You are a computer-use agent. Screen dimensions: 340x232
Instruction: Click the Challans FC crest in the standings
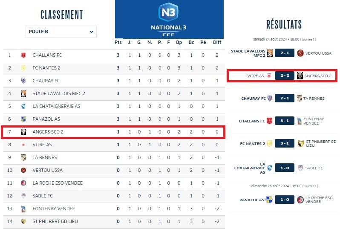coord(23,55)
